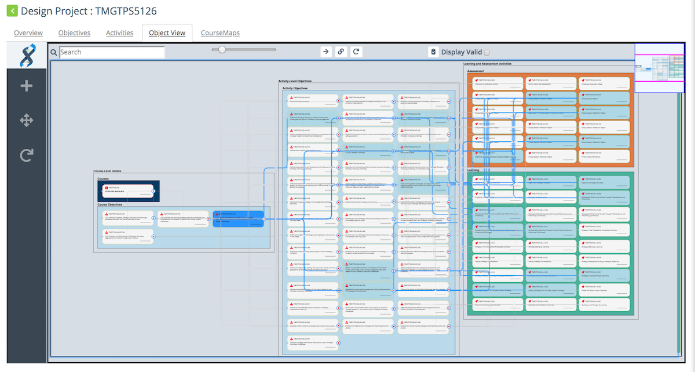The width and height of the screenshot is (695, 372).
Task: Open the Objectives tab
Action: click(74, 33)
